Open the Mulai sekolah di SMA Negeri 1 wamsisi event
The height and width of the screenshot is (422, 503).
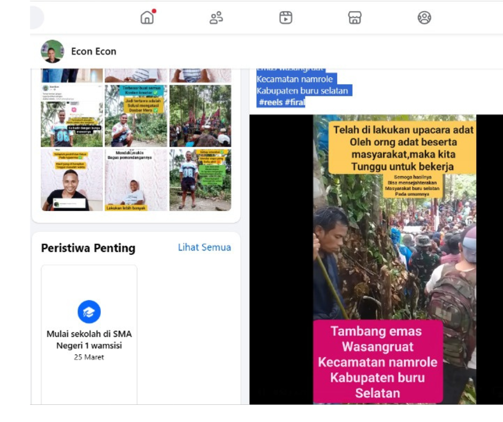coord(89,340)
